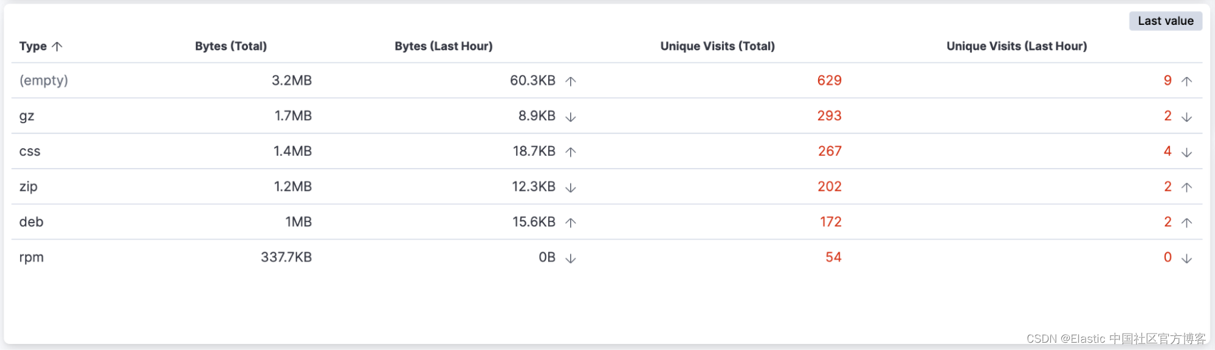Click the down trend arrow in the gz row's last-hour visits
The height and width of the screenshot is (350, 1215).
coord(1186,116)
